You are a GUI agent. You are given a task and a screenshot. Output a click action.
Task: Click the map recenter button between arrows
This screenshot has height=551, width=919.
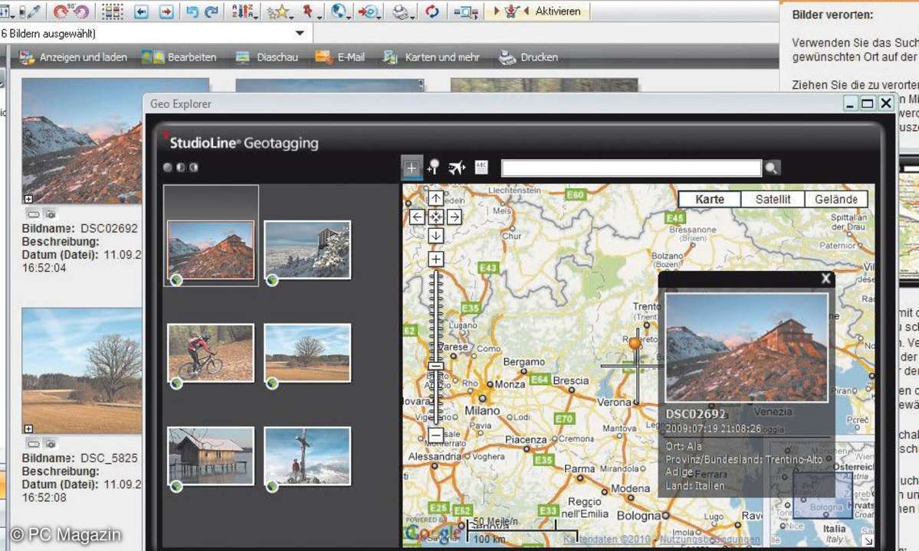click(435, 217)
